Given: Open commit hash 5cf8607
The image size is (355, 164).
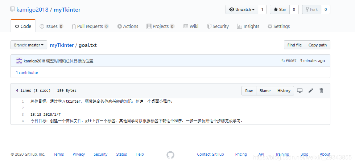Looking at the screenshot, I should (x=289, y=61).
